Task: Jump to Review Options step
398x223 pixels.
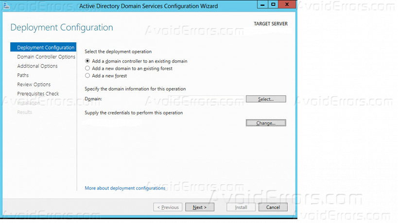Action: pos(34,84)
